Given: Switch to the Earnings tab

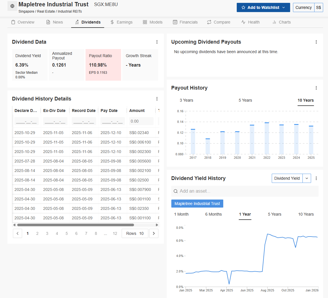Looking at the screenshot, I should [x=121, y=22].
